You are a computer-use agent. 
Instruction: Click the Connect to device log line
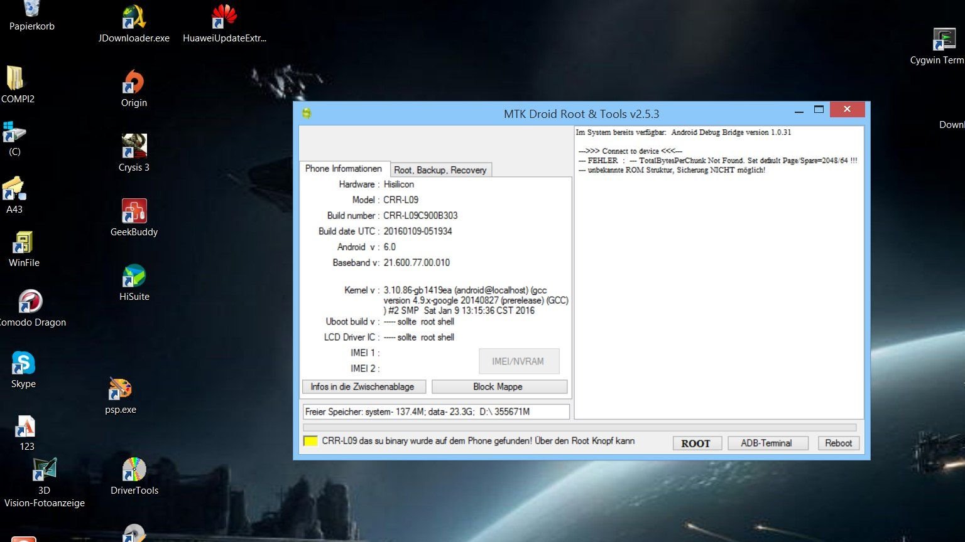tap(630, 151)
